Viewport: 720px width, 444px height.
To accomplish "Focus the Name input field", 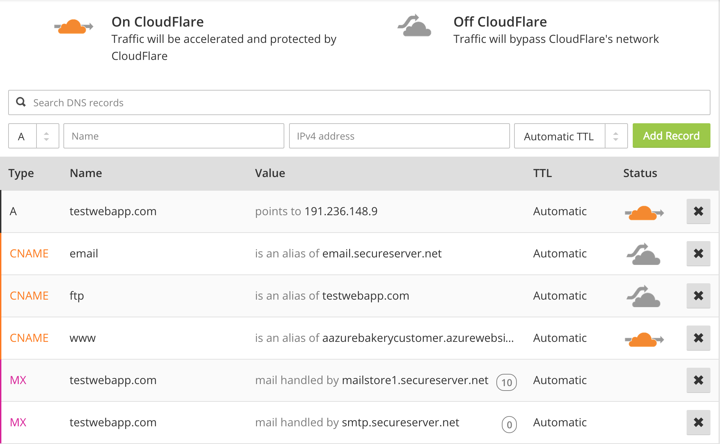I will pos(174,136).
